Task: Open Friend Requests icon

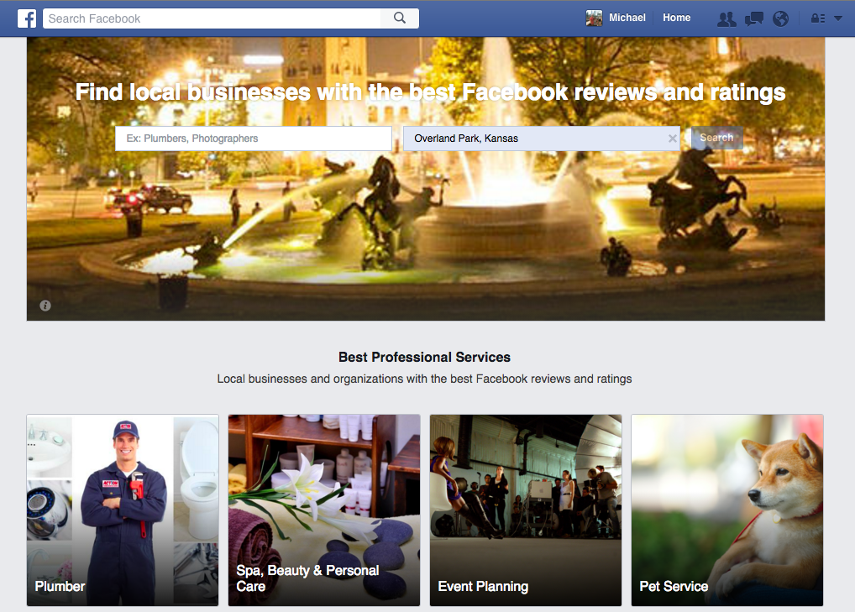Action: (x=726, y=19)
